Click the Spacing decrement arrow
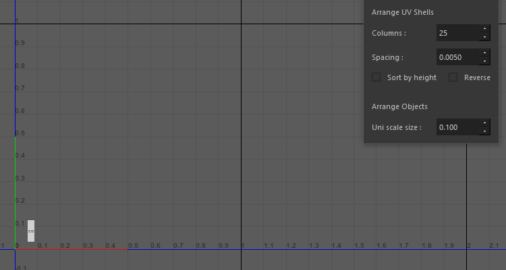 click(484, 61)
